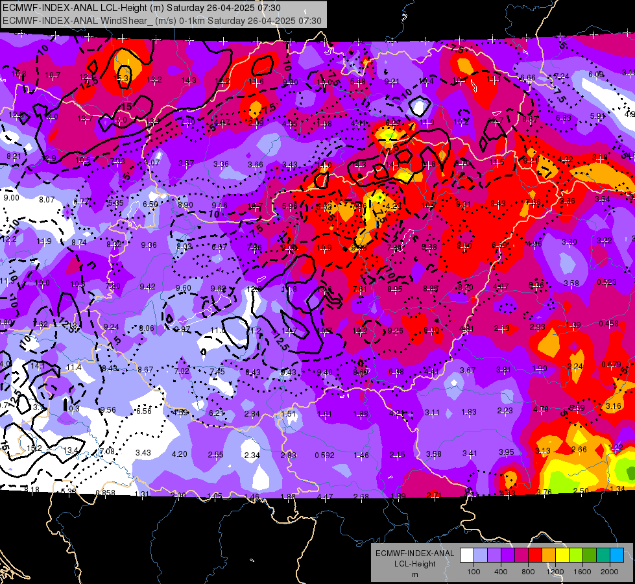Viewport: 635px width, 584px height.
Task: Click the shear value 0.523
Action: (606, 282)
